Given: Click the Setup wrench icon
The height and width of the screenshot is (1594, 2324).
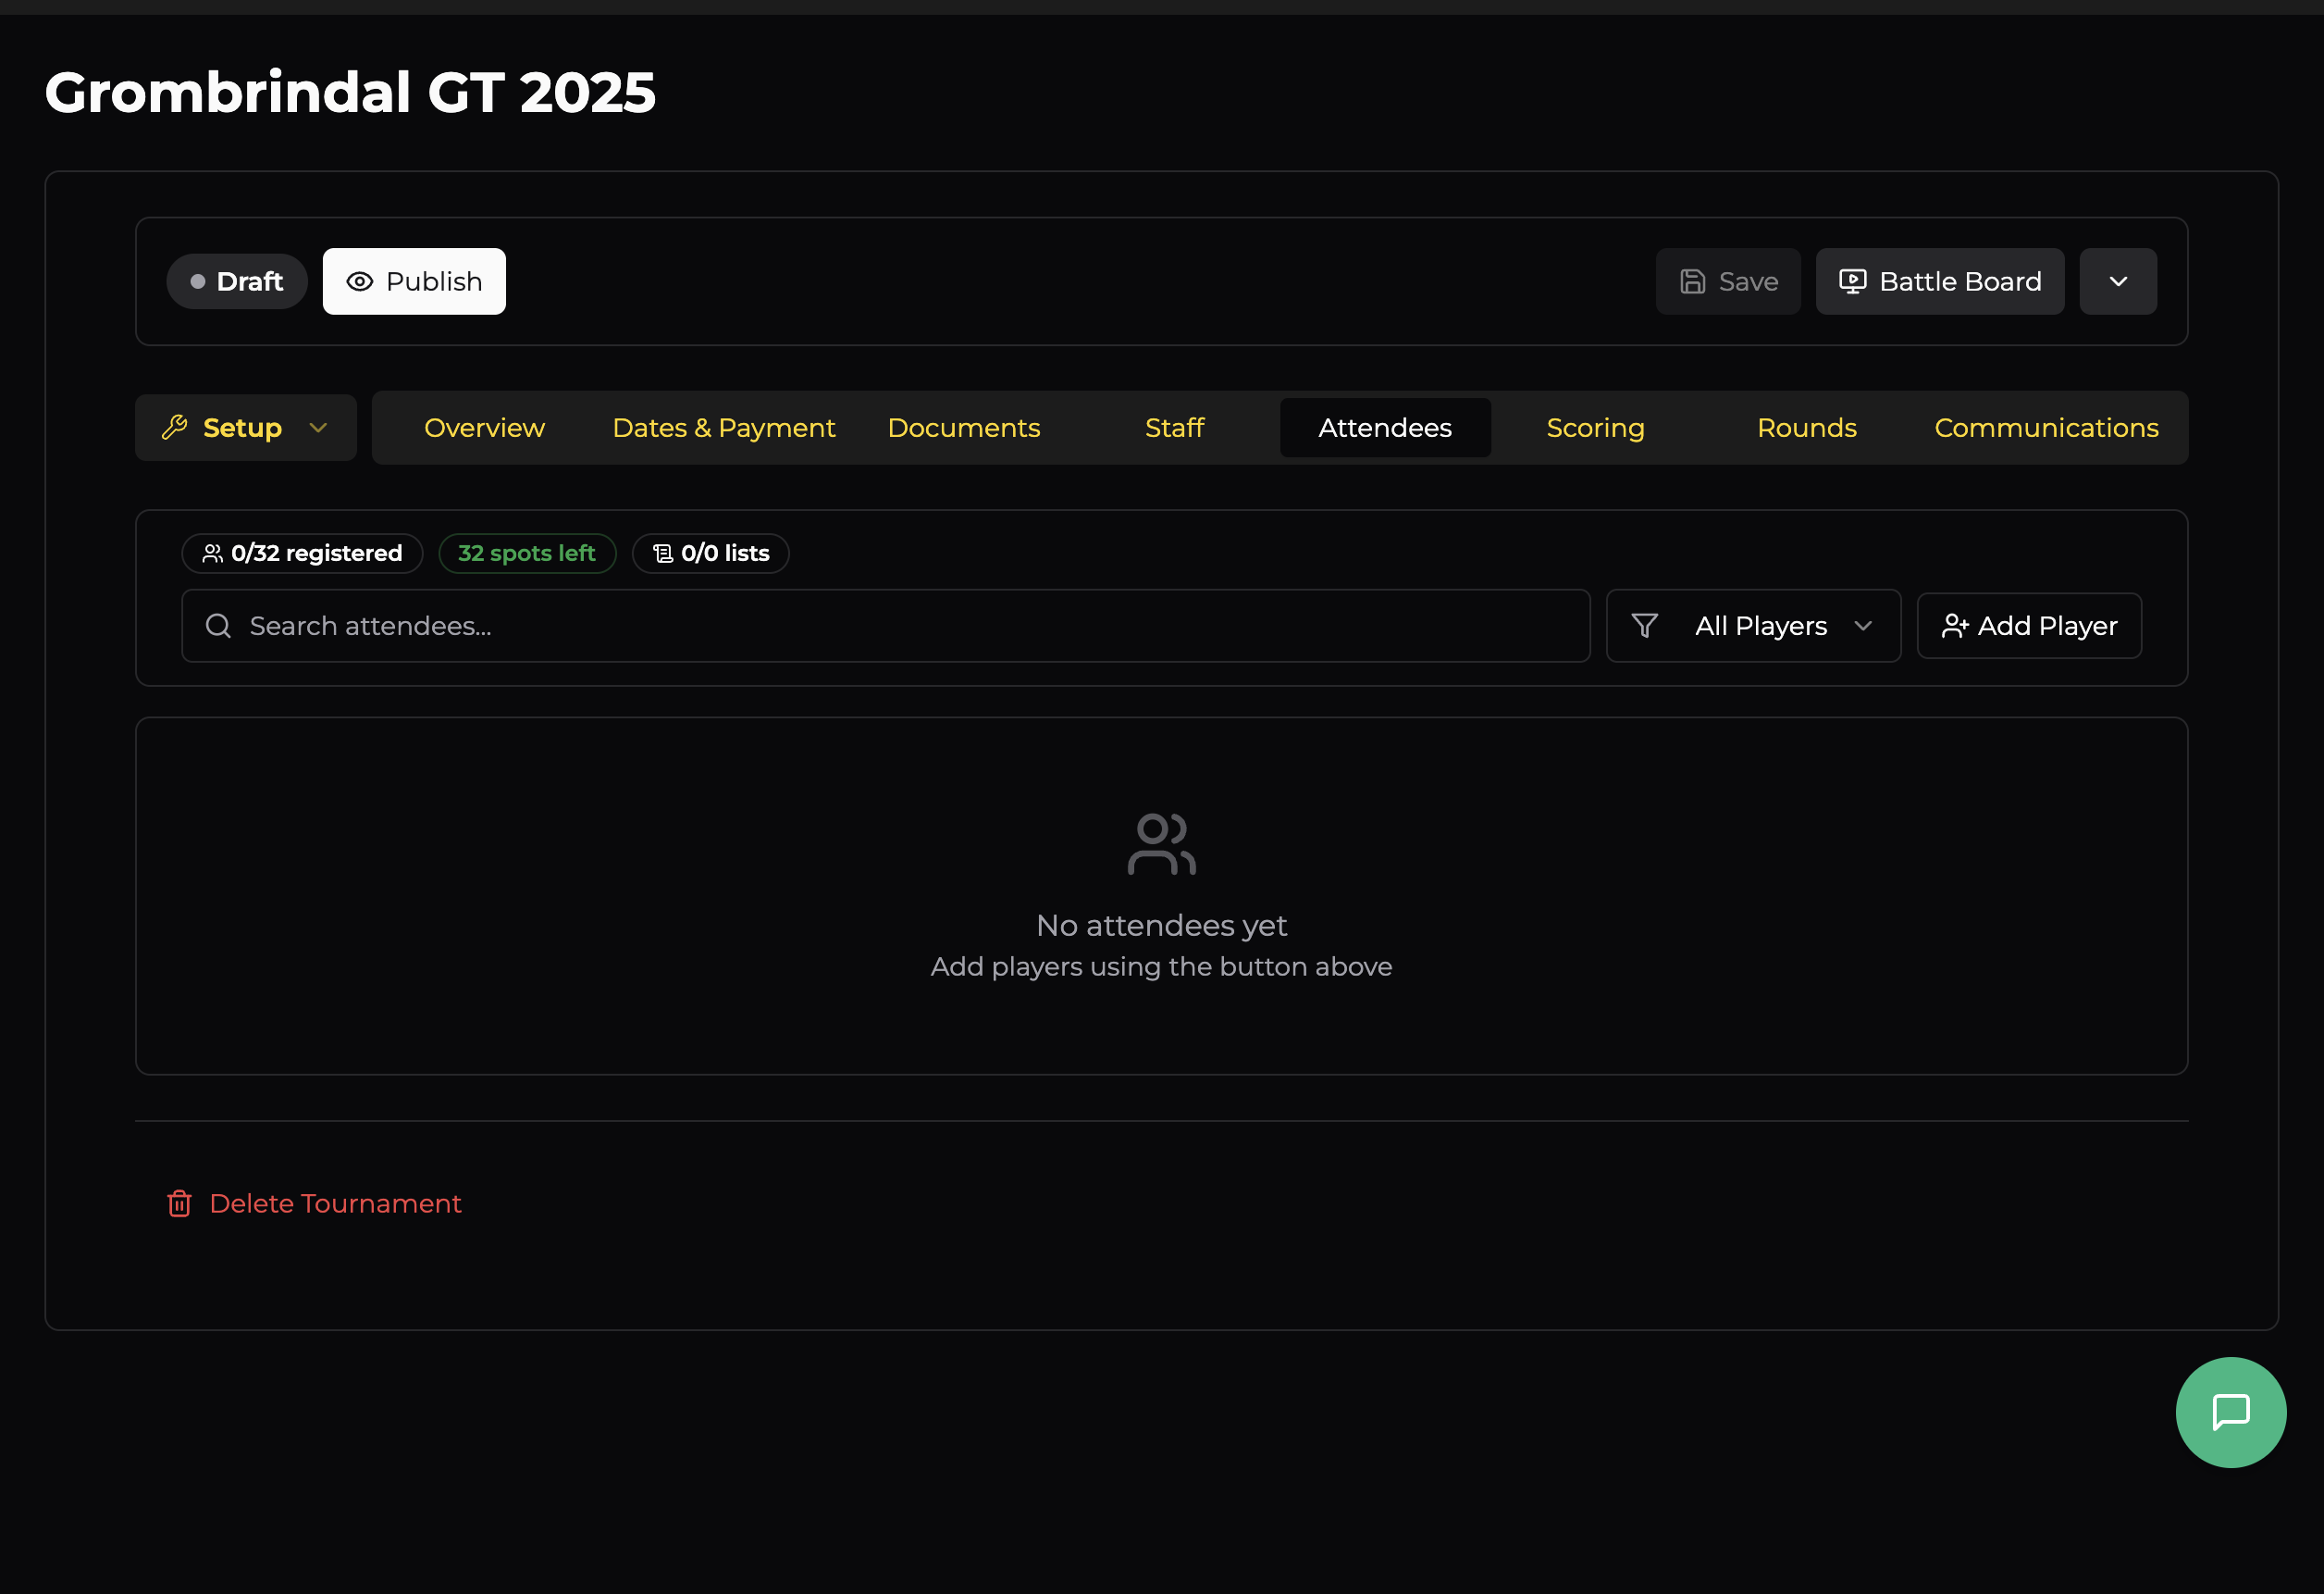Looking at the screenshot, I should 175,428.
